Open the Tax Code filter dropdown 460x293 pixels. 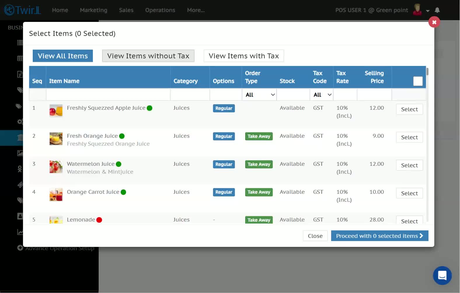tap(322, 95)
